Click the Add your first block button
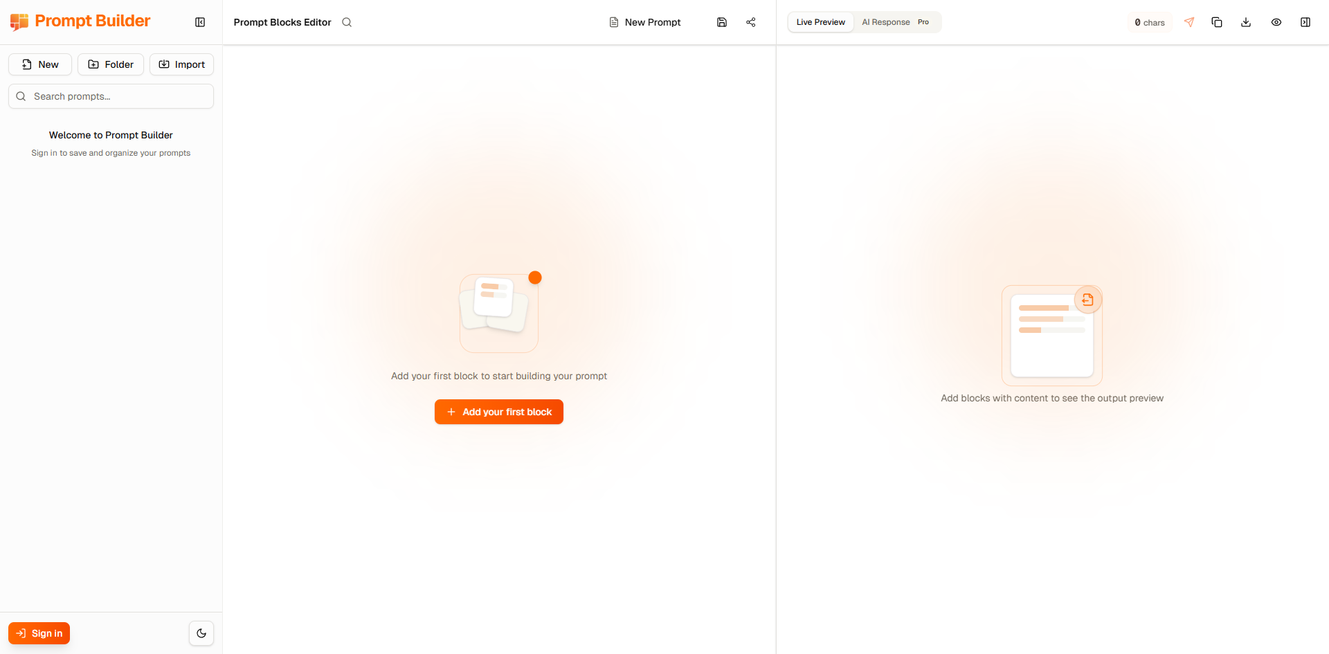 coord(498,412)
